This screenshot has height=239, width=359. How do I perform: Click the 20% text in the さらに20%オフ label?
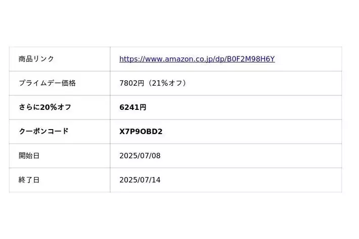[49, 107]
